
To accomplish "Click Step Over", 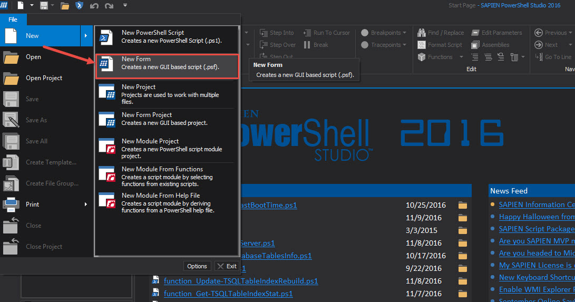I will [x=278, y=45].
